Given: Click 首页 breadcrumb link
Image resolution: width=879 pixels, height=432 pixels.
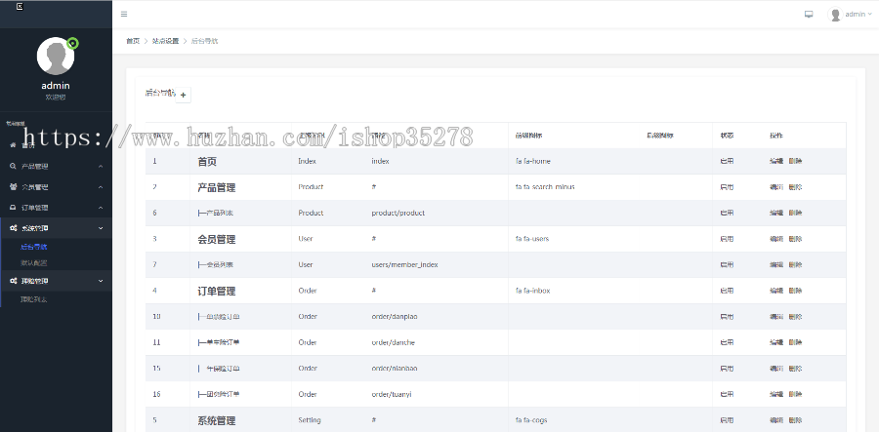Looking at the screenshot, I should click(133, 41).
